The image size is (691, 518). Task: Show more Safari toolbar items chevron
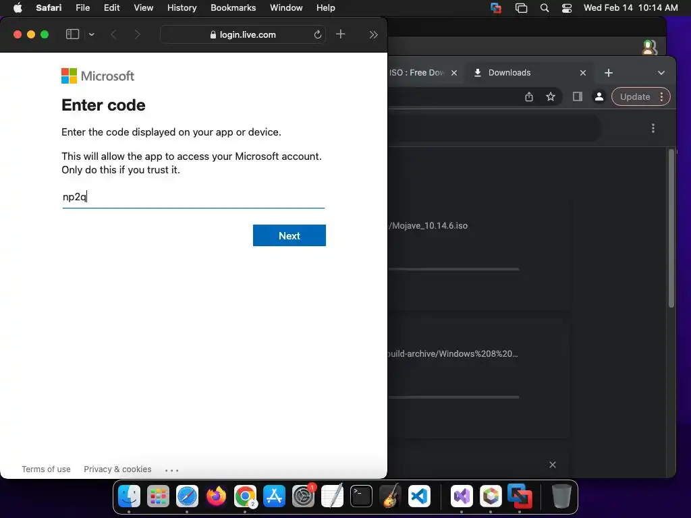pos(373,34)
